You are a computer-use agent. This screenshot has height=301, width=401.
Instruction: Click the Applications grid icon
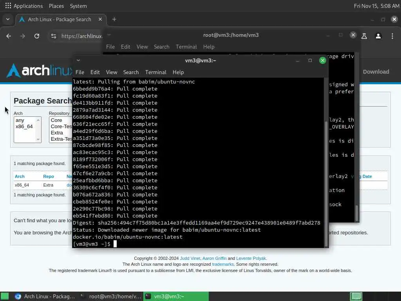click(x=8, y=5)
